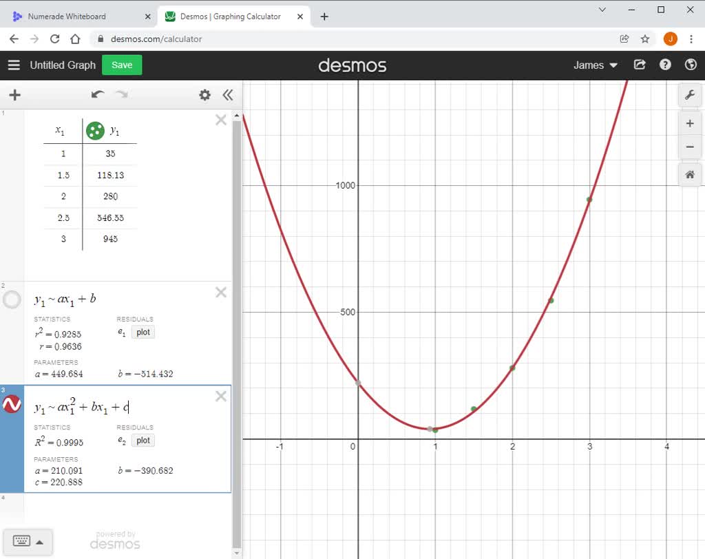
Task: Open the main Desmos menu
Action: 14,65
